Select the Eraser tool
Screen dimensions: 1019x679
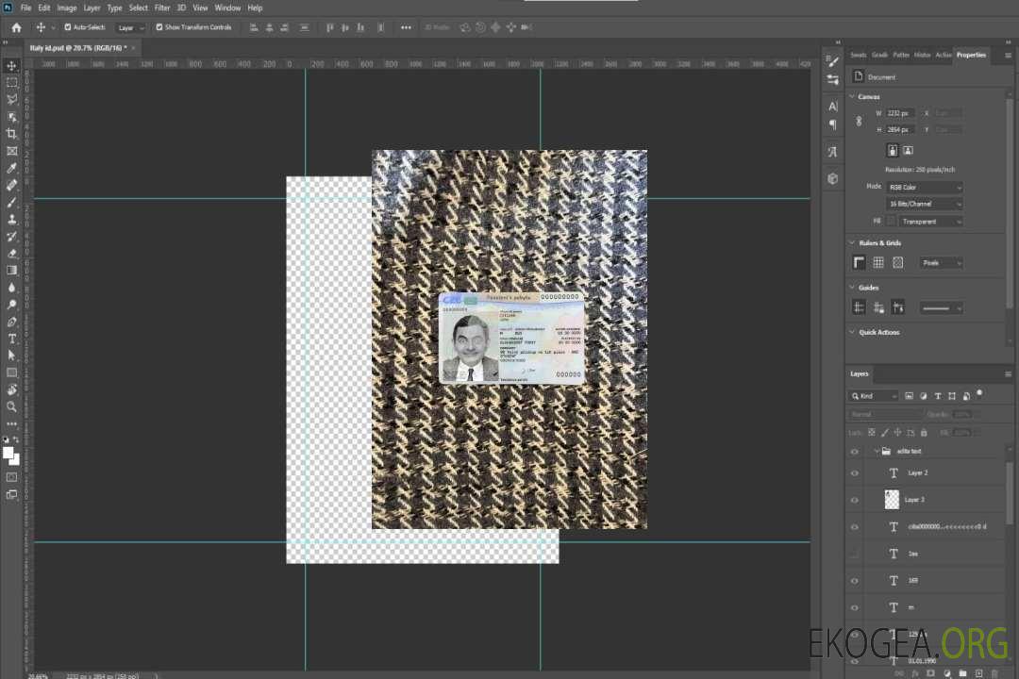click(x=12, y=253)
